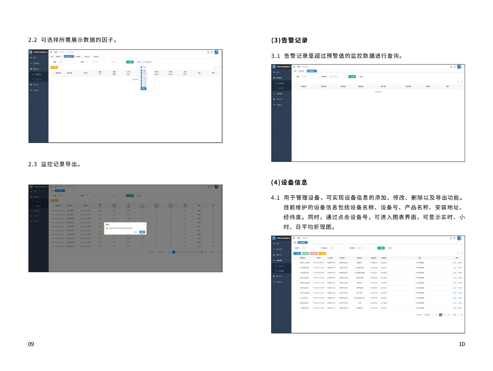The height and width of the screenshot is (371, 493).
Task: Open 公司名称 dropdown in device info screenshot
Action: 366,248
